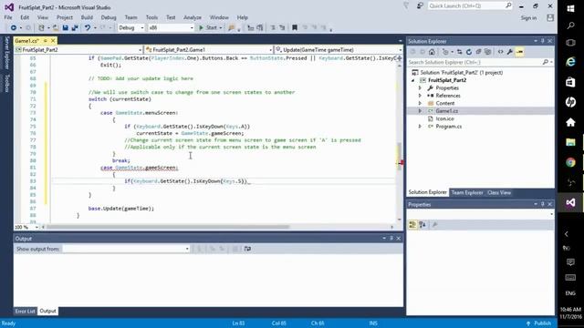Viewport: 584px width, 328px height.
Task: Click the Find in Files toolbar icon
Action: tap(232, 28)
